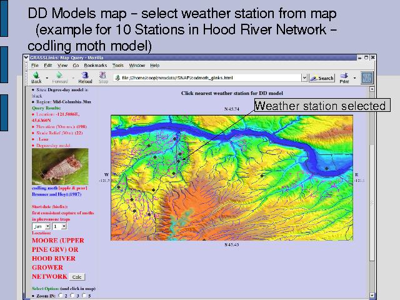
Task: Select Zoom IN factor 2 radio button
Action: pos(61,296)
